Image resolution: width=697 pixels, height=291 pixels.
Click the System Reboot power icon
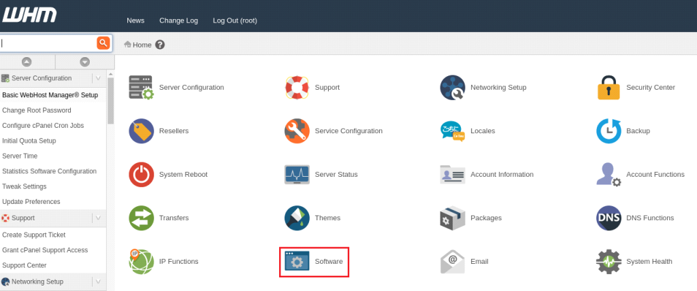[x=142, y=175]
